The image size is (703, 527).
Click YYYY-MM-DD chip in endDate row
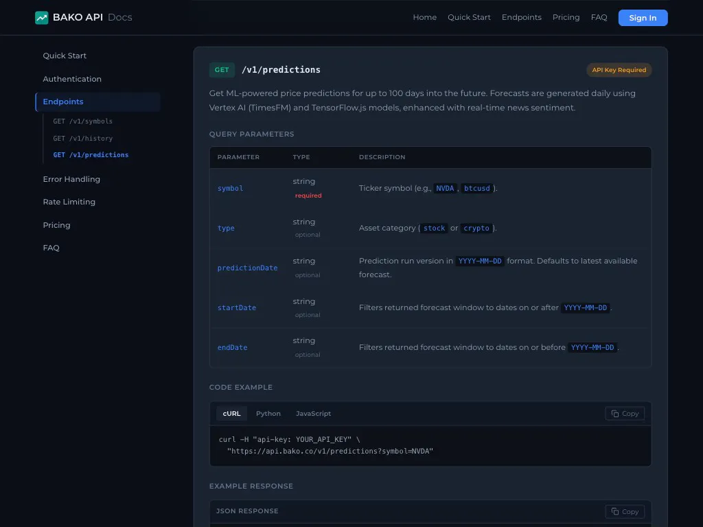[x=592, y=347]
